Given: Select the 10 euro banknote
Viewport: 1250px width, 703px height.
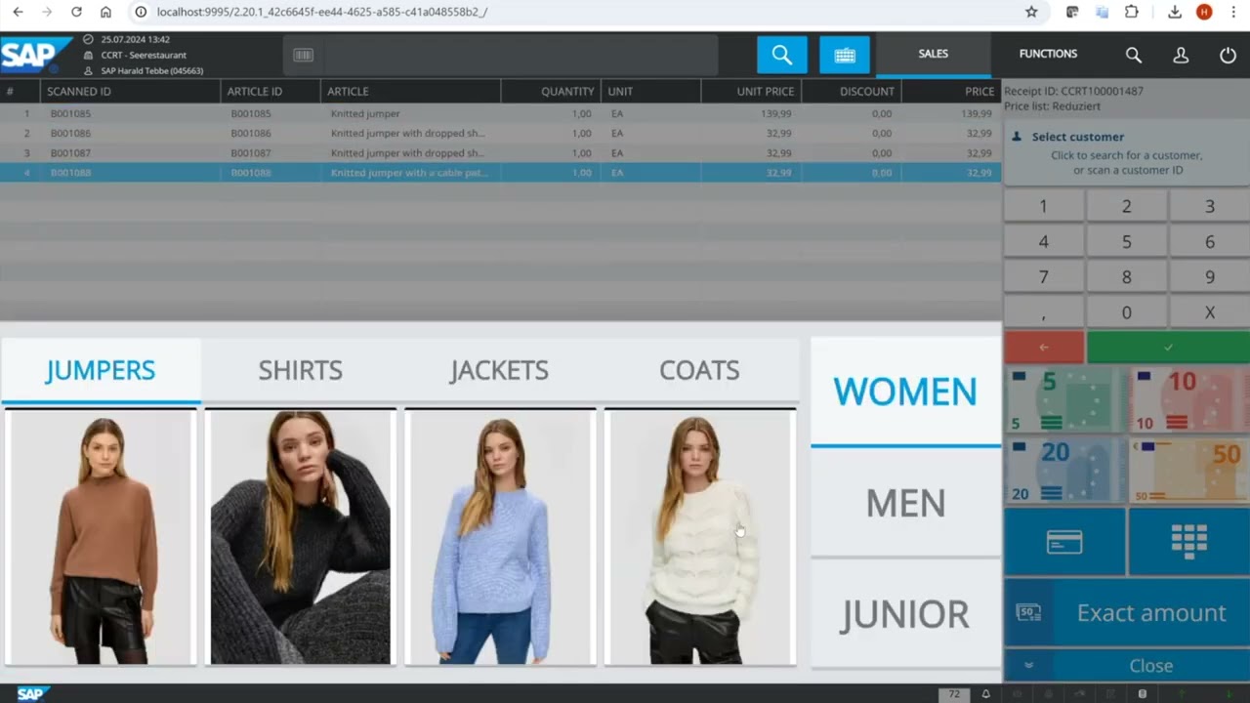Looking at the screenshot, I should [1188, 400].
